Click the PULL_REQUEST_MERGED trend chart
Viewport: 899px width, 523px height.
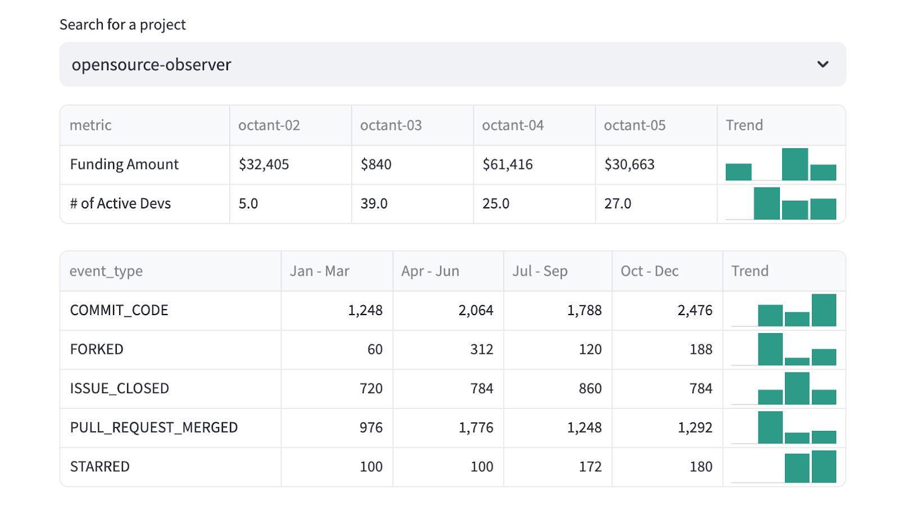click(x=784, y=428)
